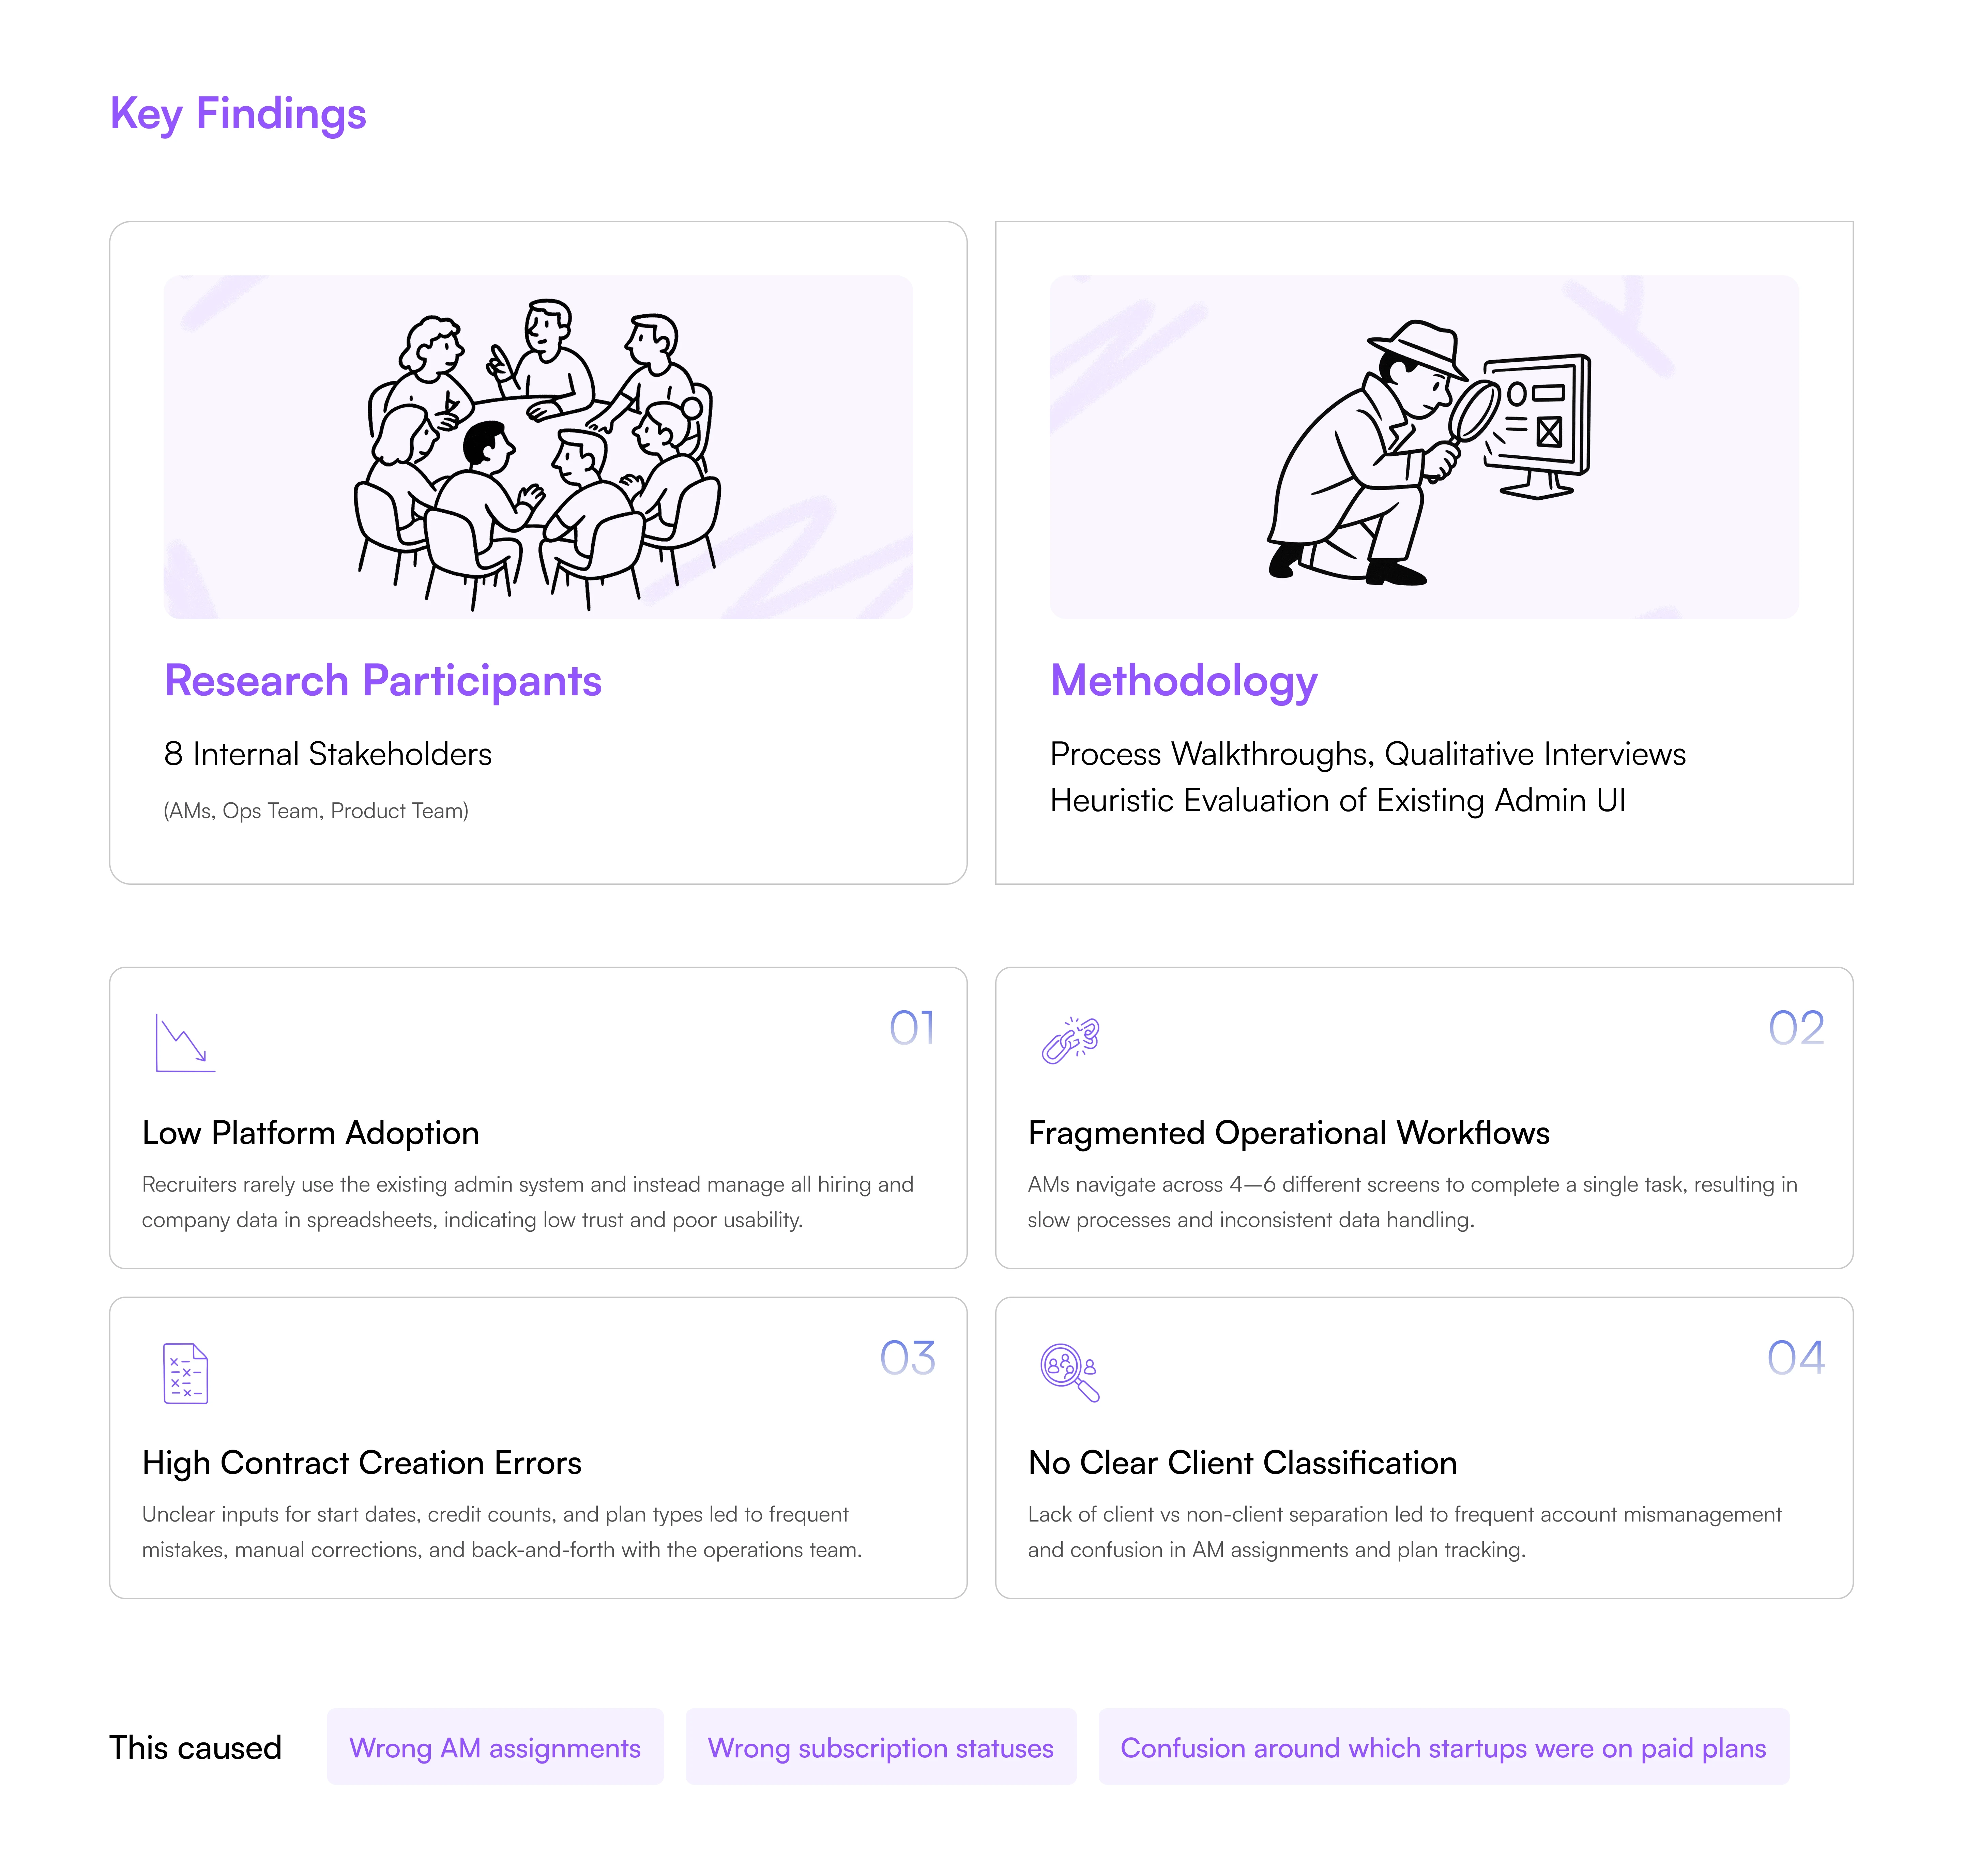
Task: Select the Low Platform Adoption title
Action: coord(310,1133)
